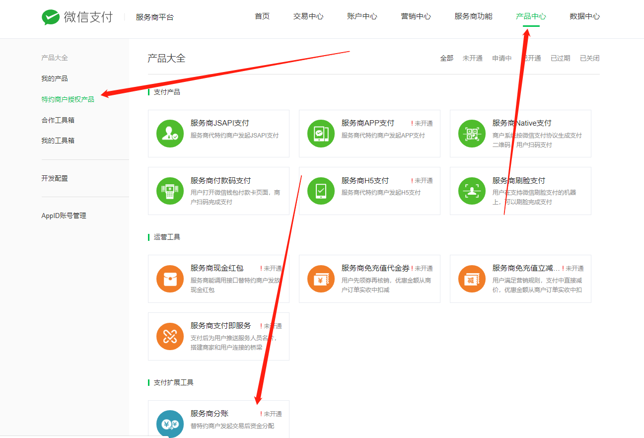Click the WeChat Pay logo icon
Image resolution: width=644 pixels, height=438 pixels.
(51, 17)
